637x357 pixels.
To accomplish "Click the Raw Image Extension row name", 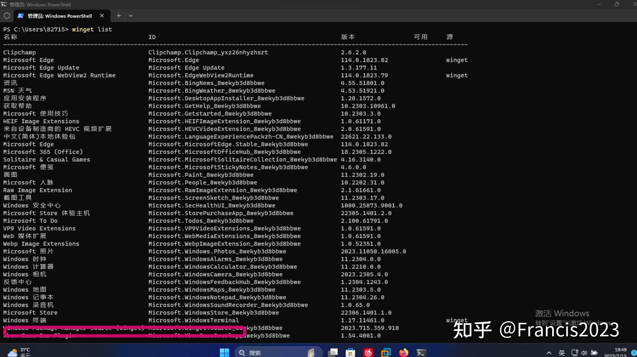I will point(38,190).
